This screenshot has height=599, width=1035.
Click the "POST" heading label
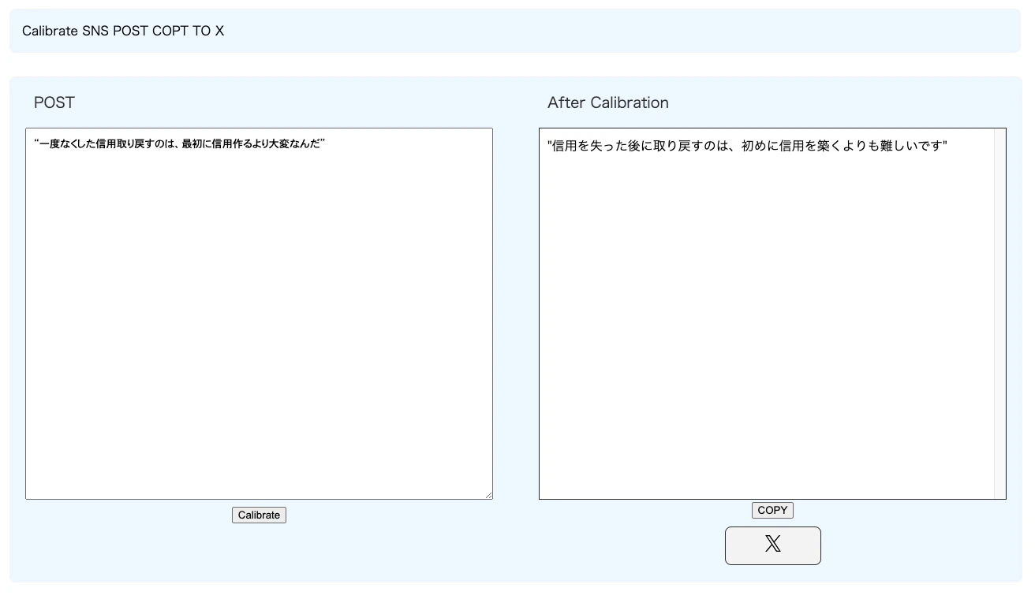click(x=54, y=102)
